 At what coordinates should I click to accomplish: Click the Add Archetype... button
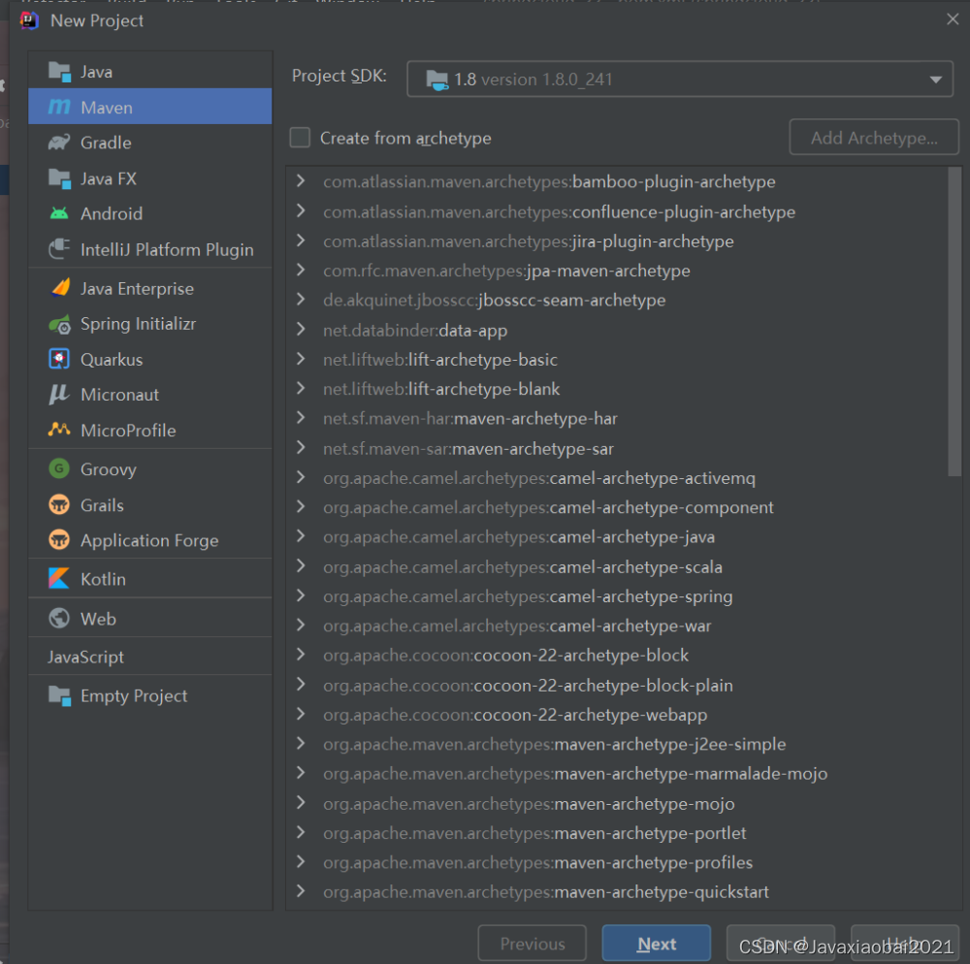point(874,138)
